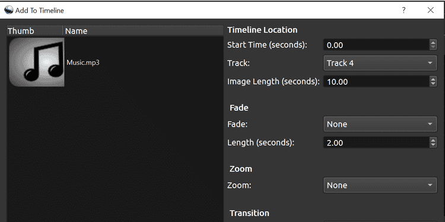Screen dimensions: 445x222
Task: Open the Zoom dropdown set to None
Action: coord(380,185)
